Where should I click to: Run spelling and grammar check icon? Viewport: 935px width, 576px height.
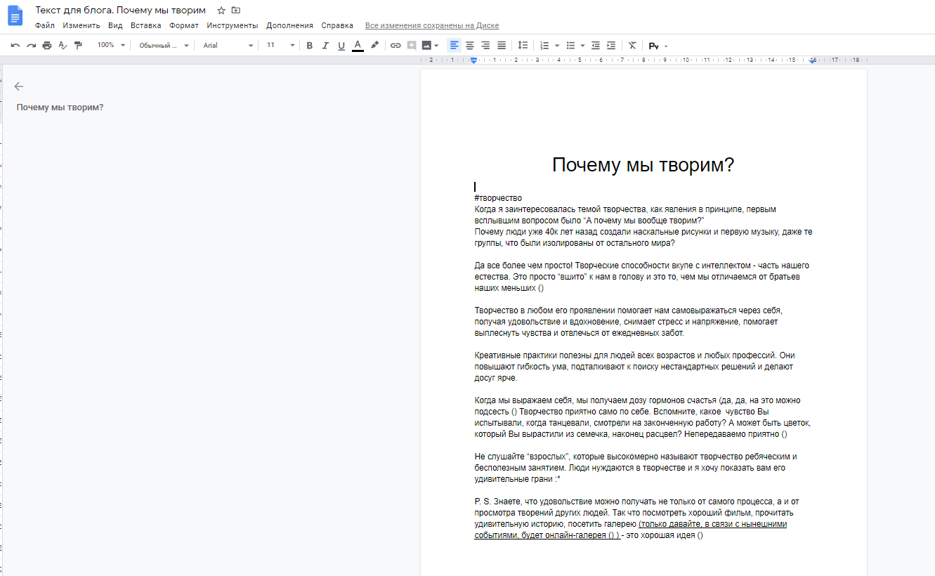[62, 45]
